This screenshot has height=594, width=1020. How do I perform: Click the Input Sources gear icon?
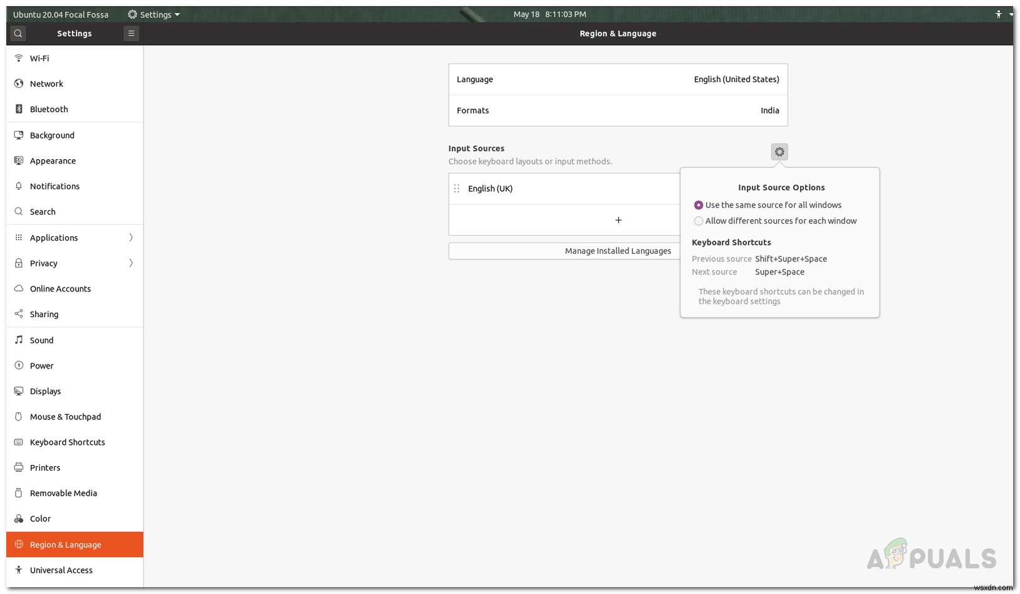tap(779, 151)
